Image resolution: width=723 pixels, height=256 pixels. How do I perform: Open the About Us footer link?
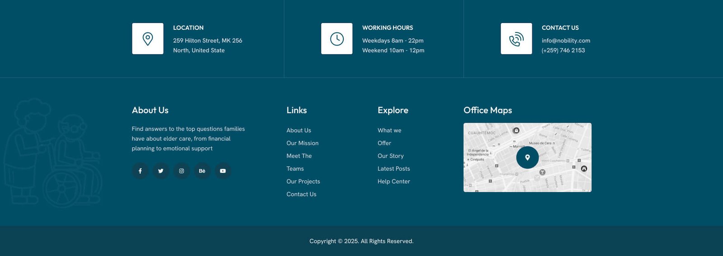(x=299, y=130)
